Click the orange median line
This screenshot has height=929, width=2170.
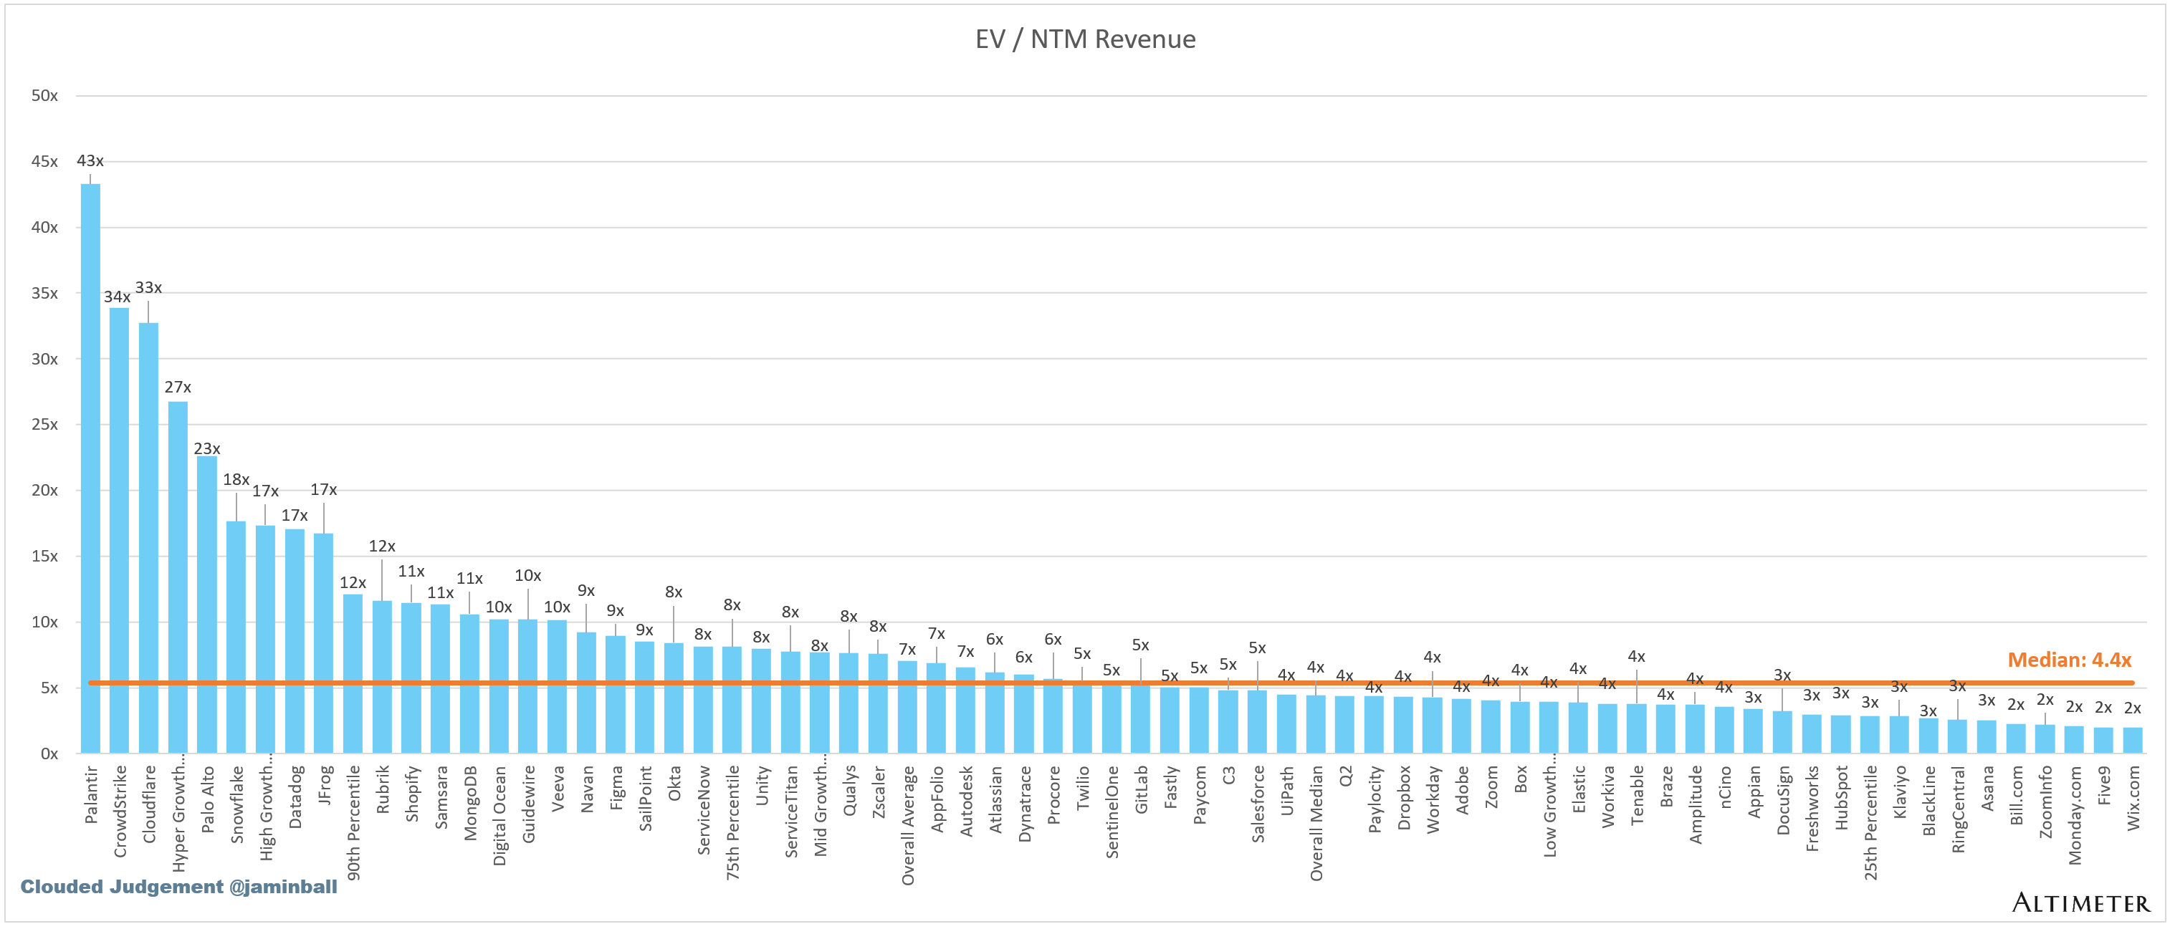pos(1111,683)
